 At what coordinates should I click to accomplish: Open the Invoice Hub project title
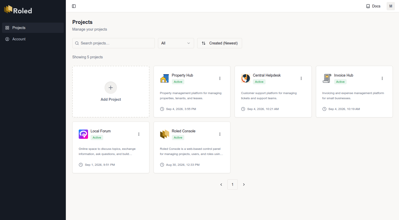344,75
